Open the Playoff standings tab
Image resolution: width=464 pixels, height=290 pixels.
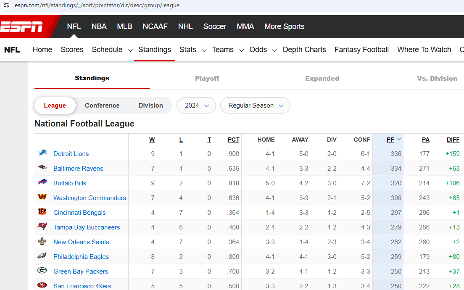click(207, 78)
